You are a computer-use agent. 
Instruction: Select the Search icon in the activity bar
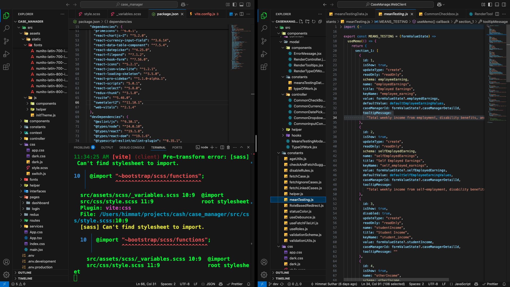(x=6, y=28)
